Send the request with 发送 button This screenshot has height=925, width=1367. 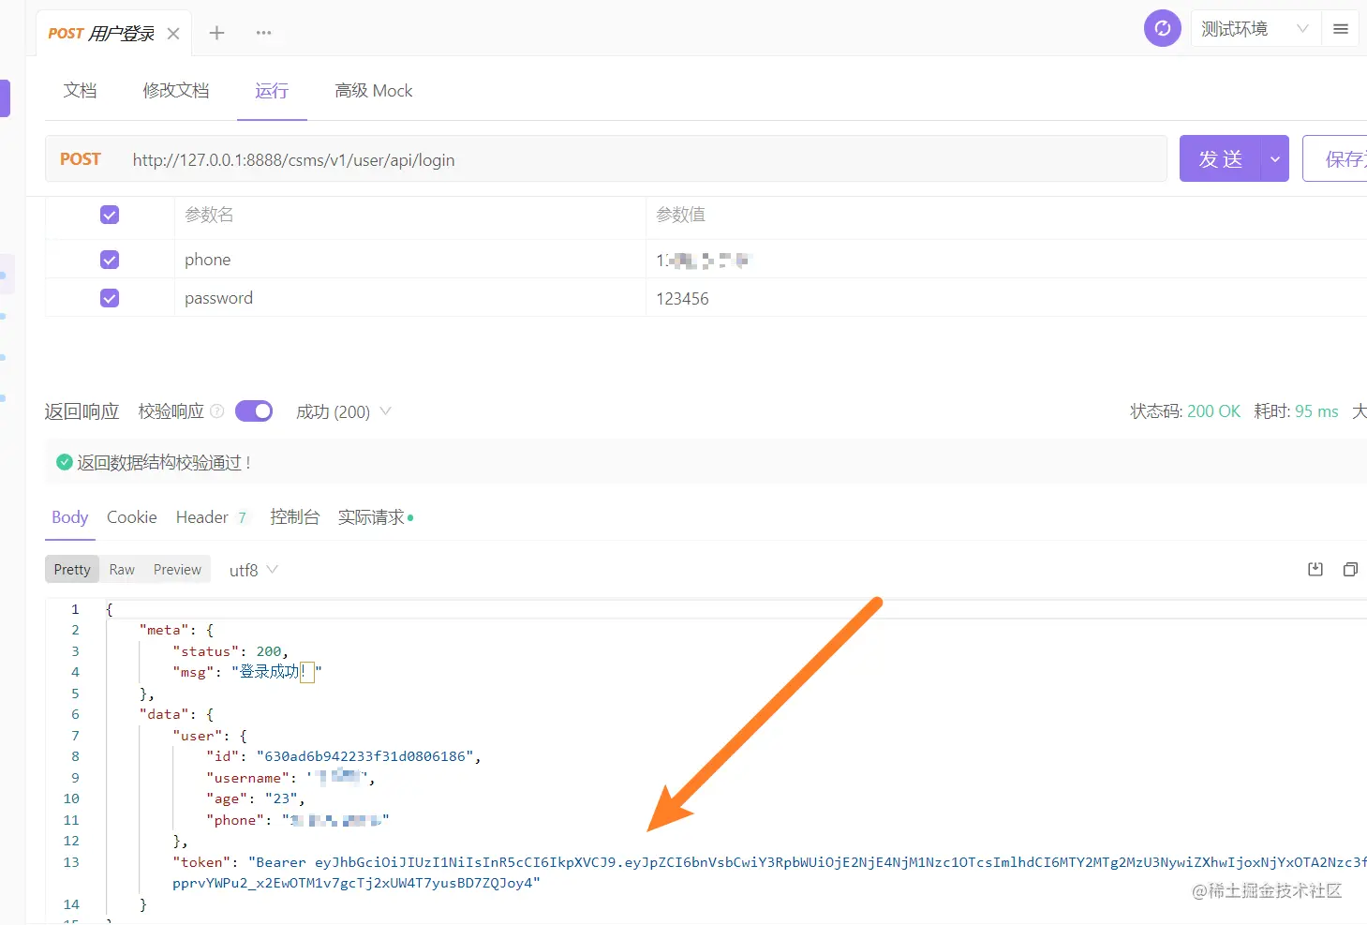(1220, 158)
